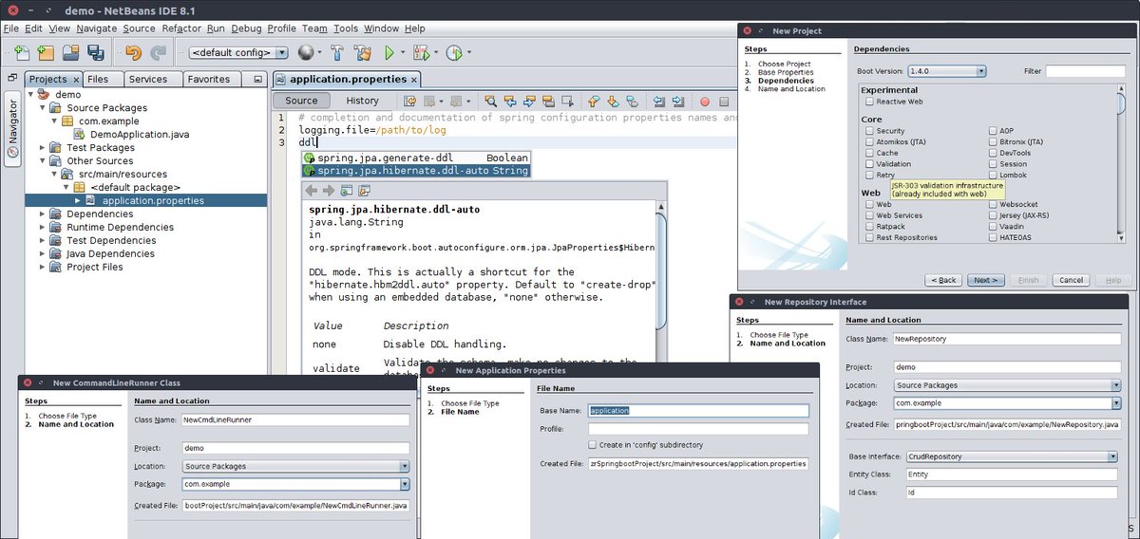Click the Debug Project icon
This screenshot has height=539, width=1140.
[421, 52]
